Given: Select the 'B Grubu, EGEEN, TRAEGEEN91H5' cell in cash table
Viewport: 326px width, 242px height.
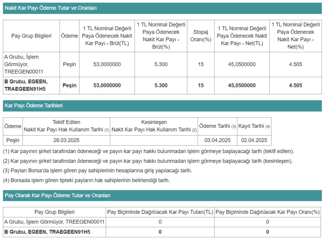Looking at the screenshot, I should (32, 85).
